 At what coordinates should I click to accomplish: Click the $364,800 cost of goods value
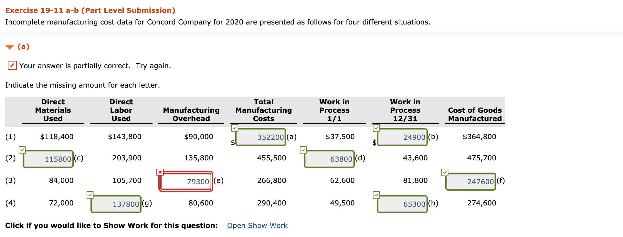click(480, 137)
